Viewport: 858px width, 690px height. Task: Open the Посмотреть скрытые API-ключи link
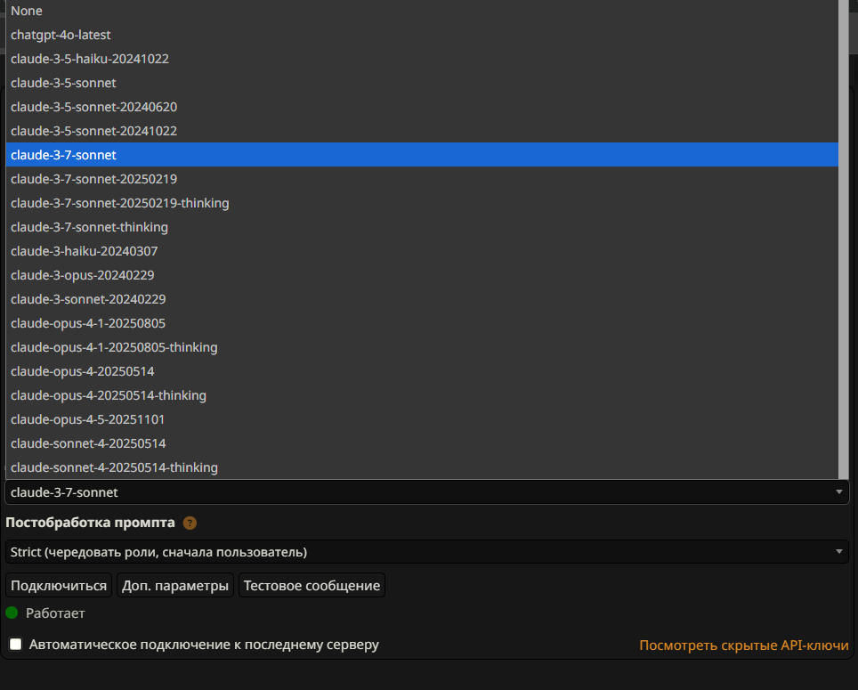(x=743, y=645)
